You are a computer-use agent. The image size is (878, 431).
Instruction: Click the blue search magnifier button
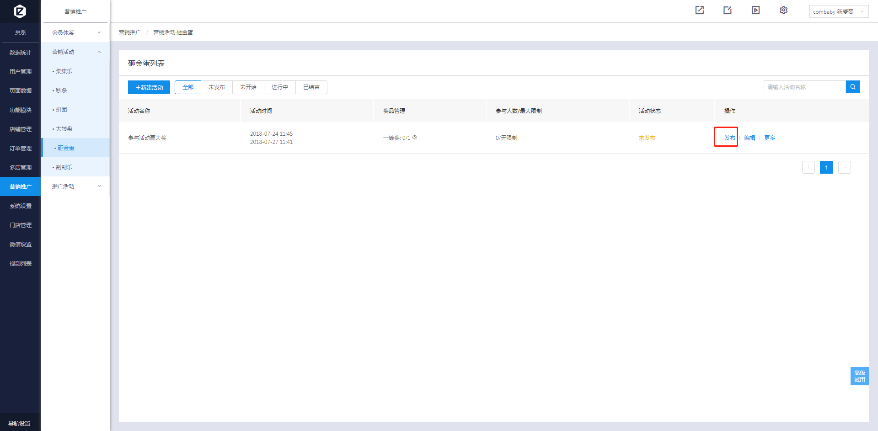point(852,87)
